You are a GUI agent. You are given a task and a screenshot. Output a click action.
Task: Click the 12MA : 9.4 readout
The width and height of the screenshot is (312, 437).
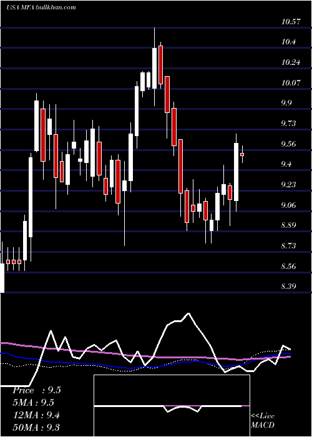pyautogui.click(x=36, y=415)
